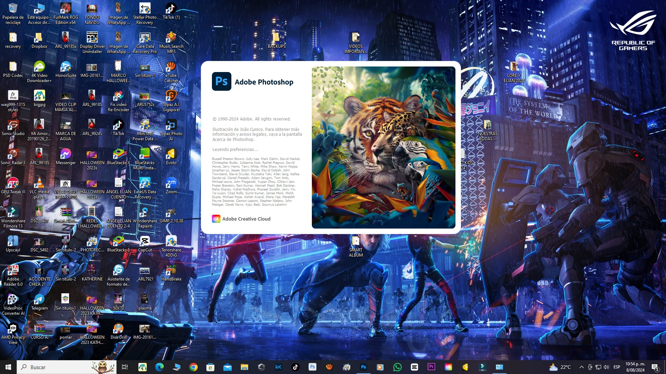Screen dimensions: 666x374
Task: Open WhatsApp from the taskbar
Action: tap(397, 367)
